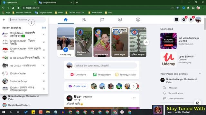
Task: View Tamim Xayan story
Action: (120, 42)
